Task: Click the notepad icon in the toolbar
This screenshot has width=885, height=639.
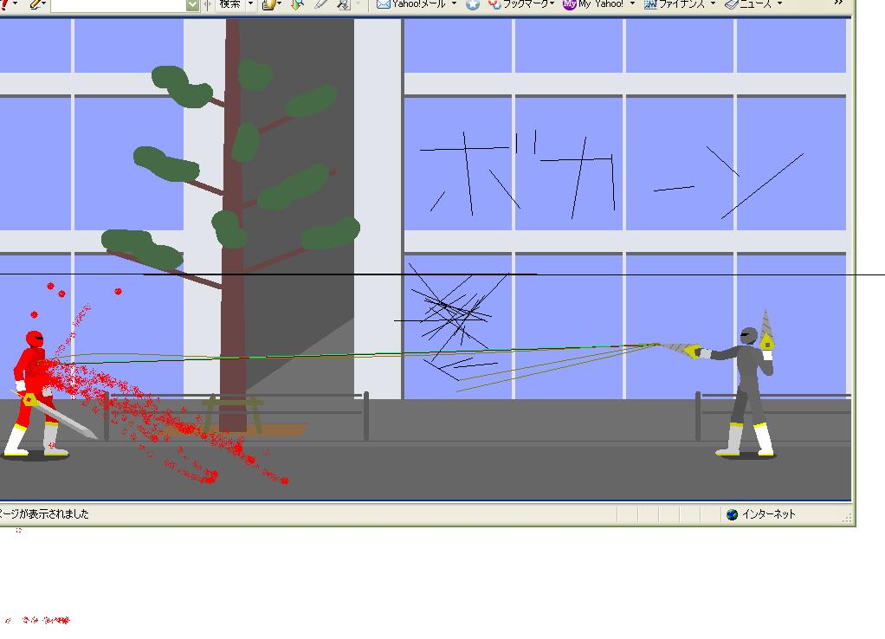Action: [x=268, y=4]
